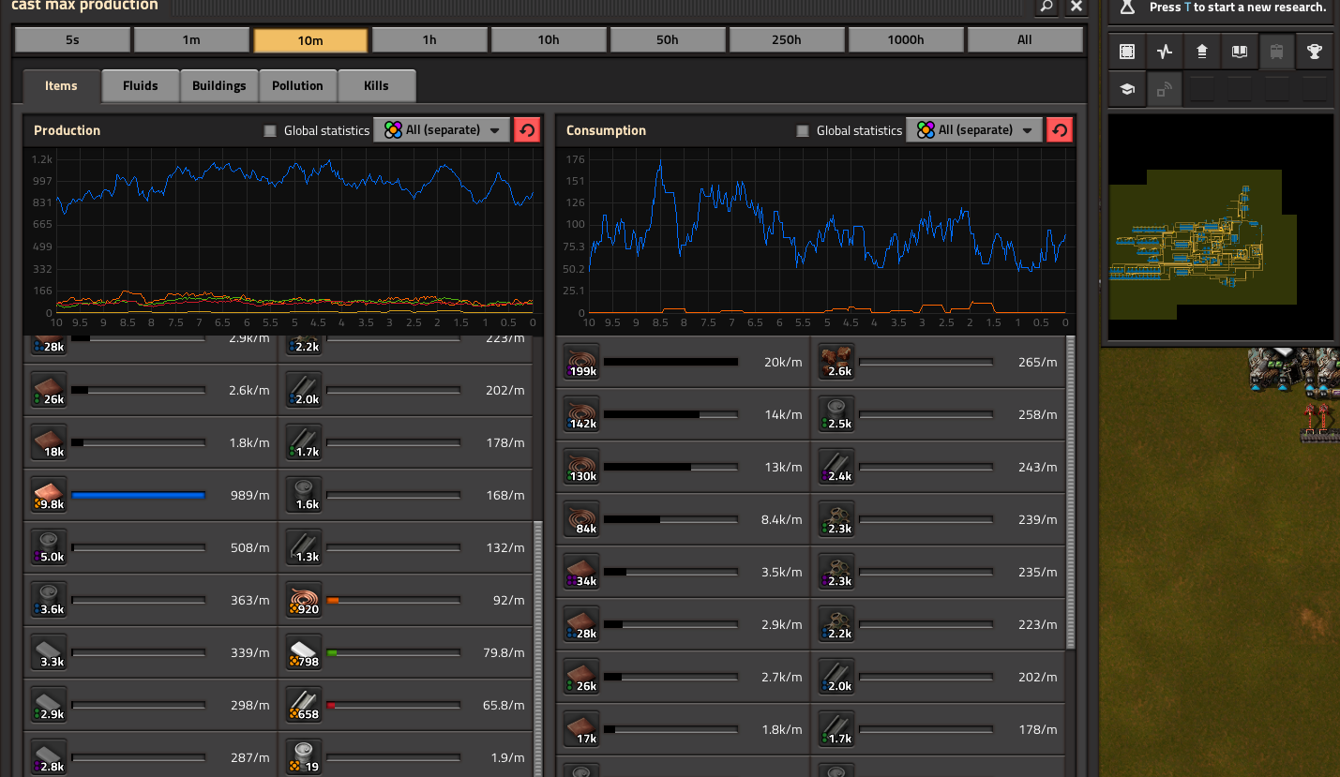This screenshot has width=1340, height=777.
Task: Click the 989/m production rate text
Action: tap(250, 495)
